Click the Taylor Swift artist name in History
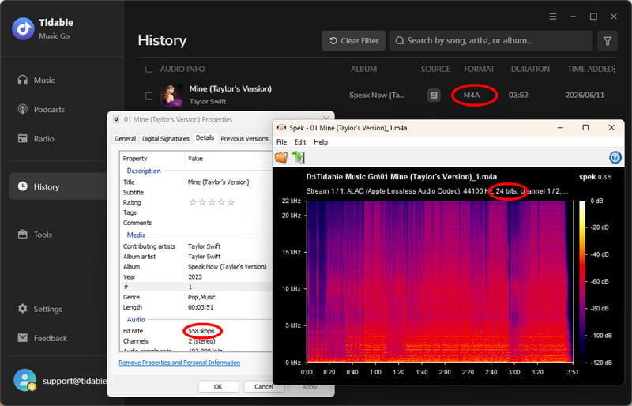 (208, 102)
